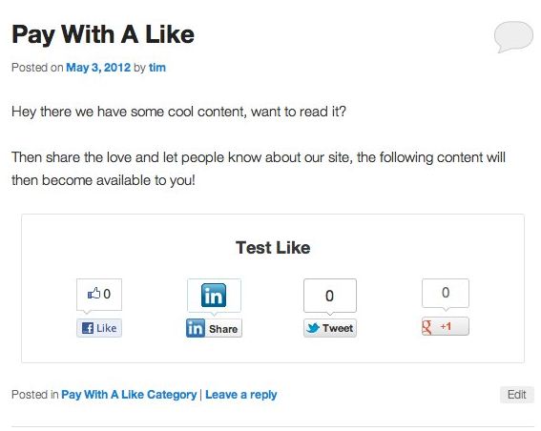Screen dimensions: 541x431
Task: Click the Pay With A Like post title
Action: (x=103, y=35)
